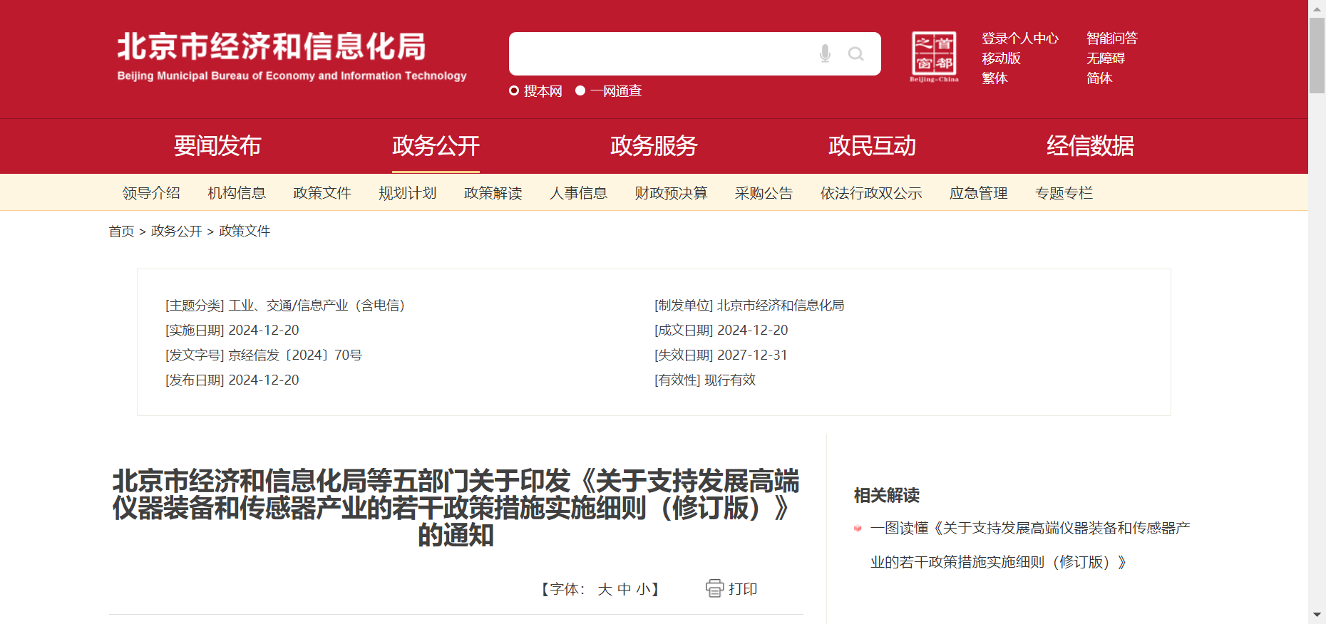Image resolution: width=1326 pixels, height=624 pixels.
Task: Click the magnifier search icon
Action: click(855, 54)
